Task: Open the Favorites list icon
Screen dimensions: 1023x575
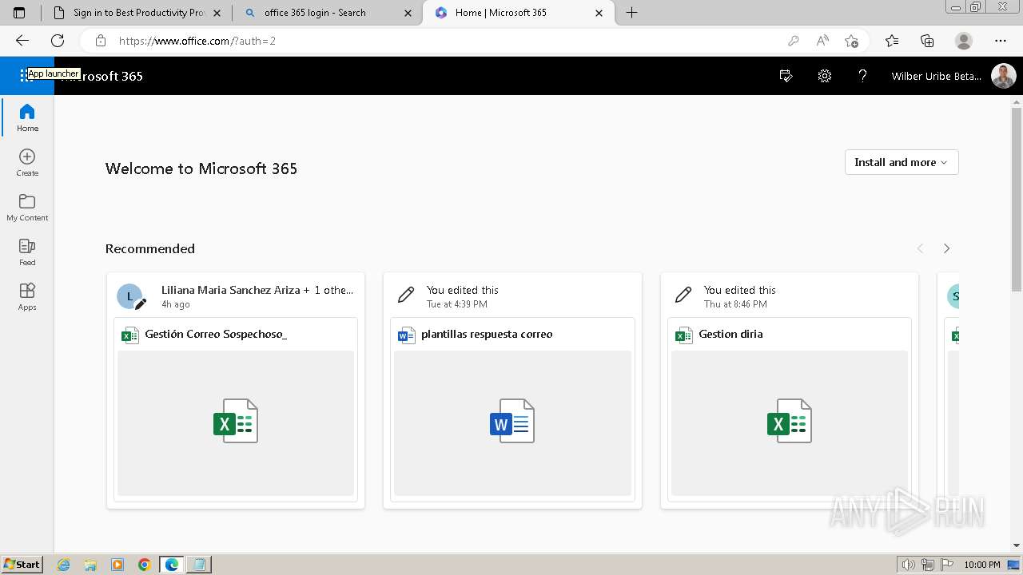Action: pos(892,41)
